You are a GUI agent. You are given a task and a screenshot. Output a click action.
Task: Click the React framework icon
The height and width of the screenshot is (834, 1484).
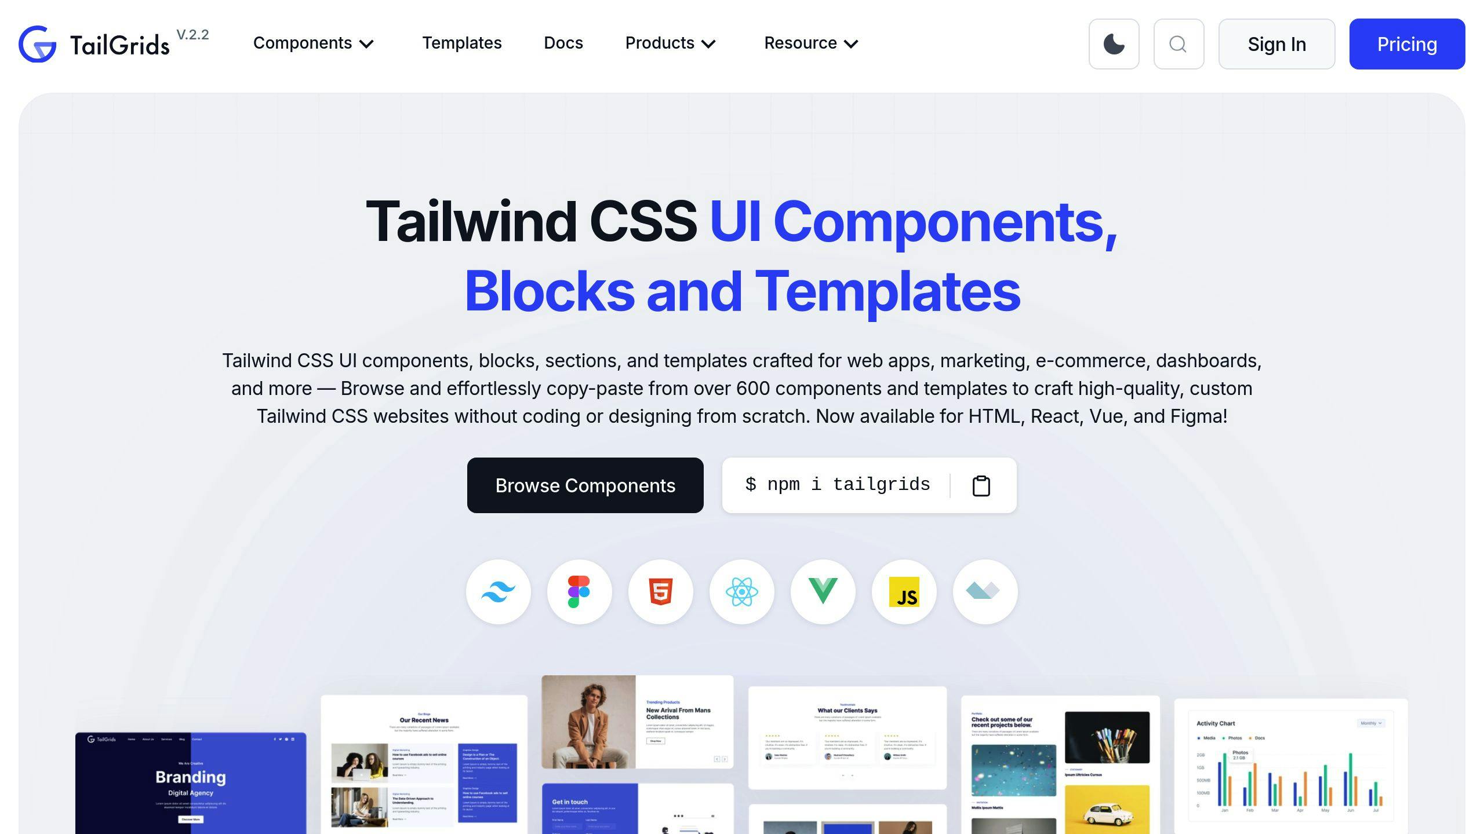[741, 592]
